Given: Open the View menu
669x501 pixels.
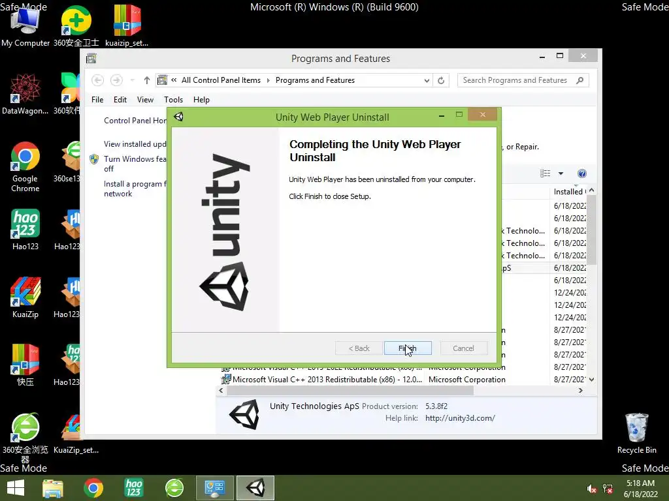Looking at the screenshot, I should point(145,100).
